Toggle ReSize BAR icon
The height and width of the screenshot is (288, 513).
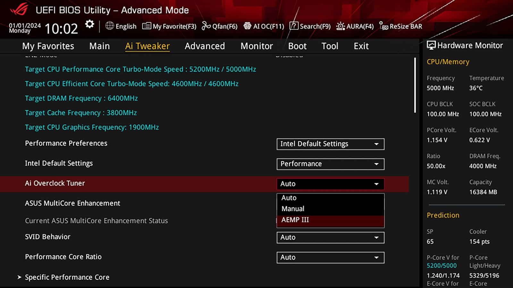click(x=383, y=26)
